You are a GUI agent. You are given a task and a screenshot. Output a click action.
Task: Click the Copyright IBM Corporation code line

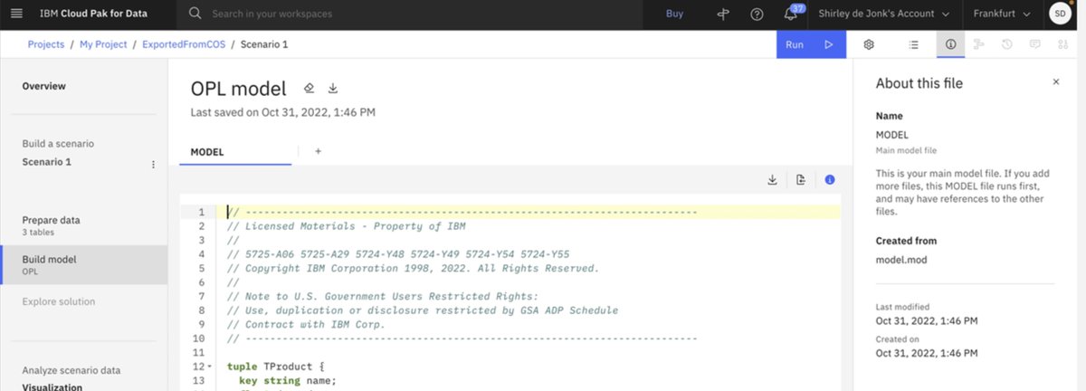[413, 268]
